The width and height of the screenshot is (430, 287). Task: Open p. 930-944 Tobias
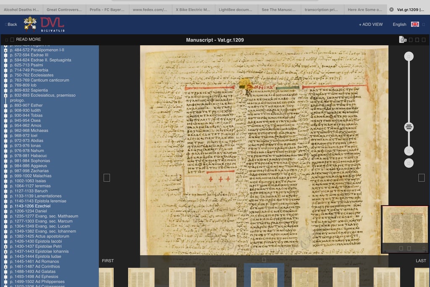26,116
